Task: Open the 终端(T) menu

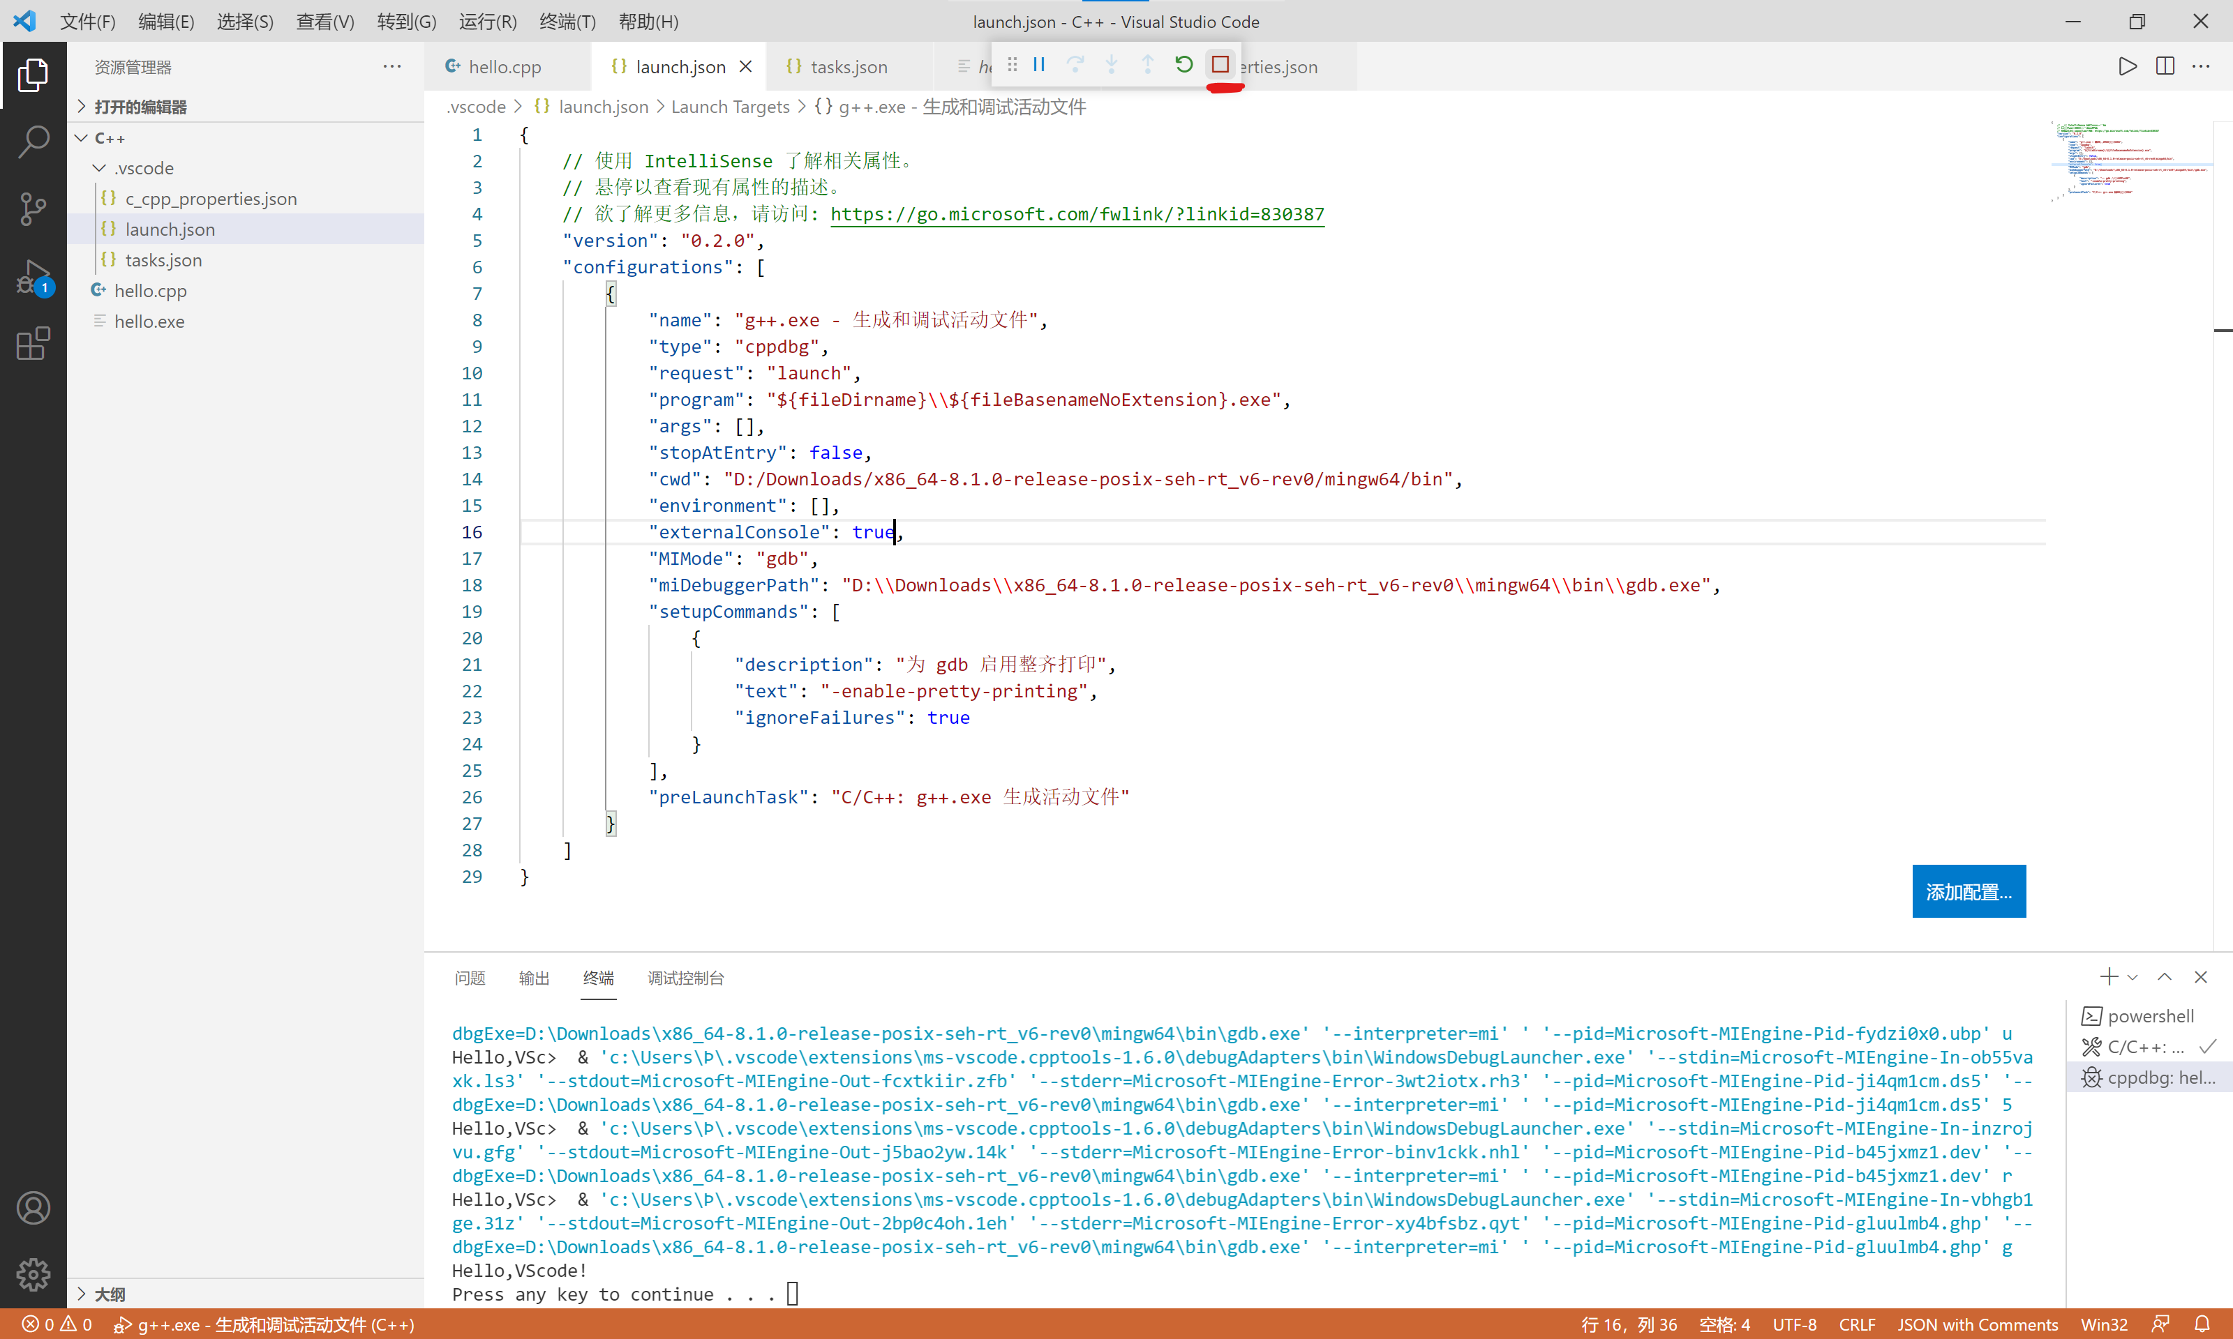Action: coord(567,22)
